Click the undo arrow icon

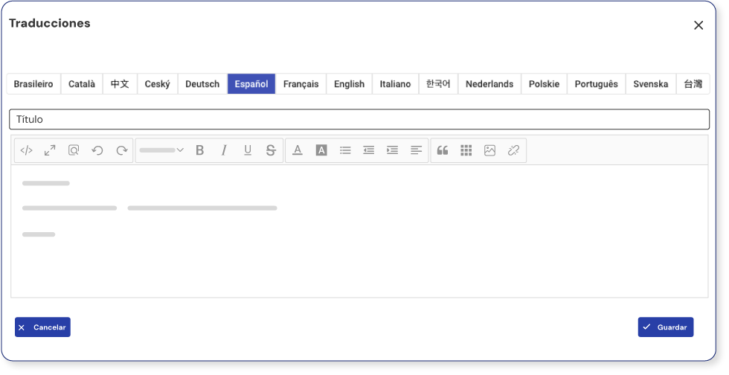click(97, 150)
